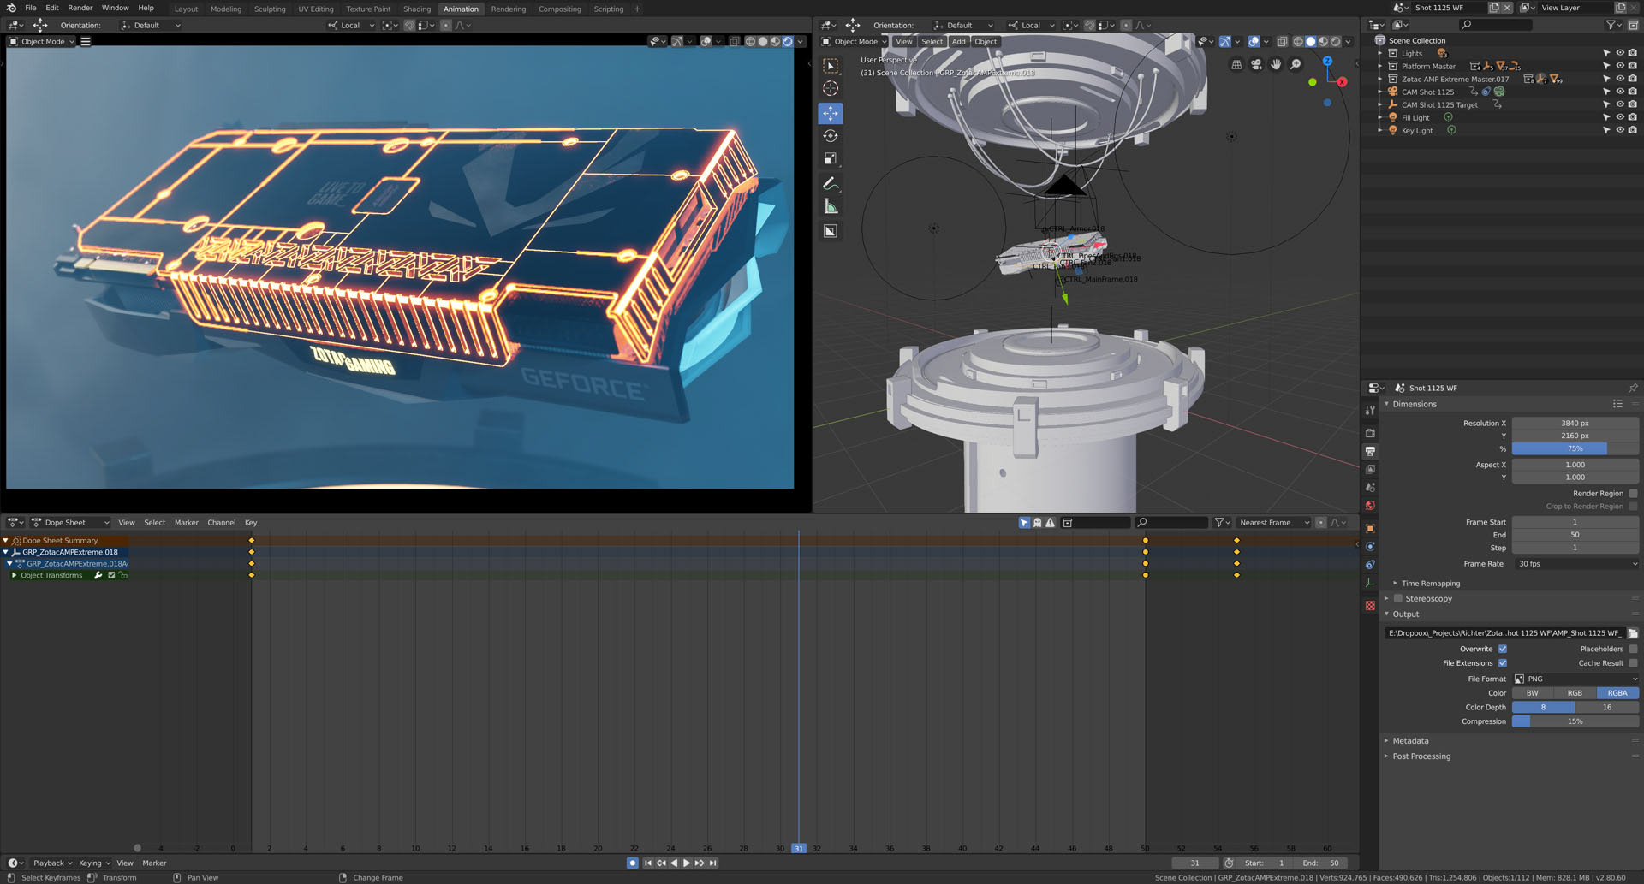
Task: Click the zoom magnifier icon in viewport
Action: (1296, 65)
